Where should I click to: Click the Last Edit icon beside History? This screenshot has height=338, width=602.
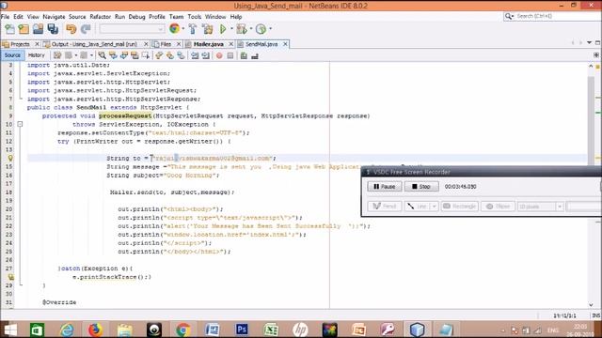click(x=57, y=56)
